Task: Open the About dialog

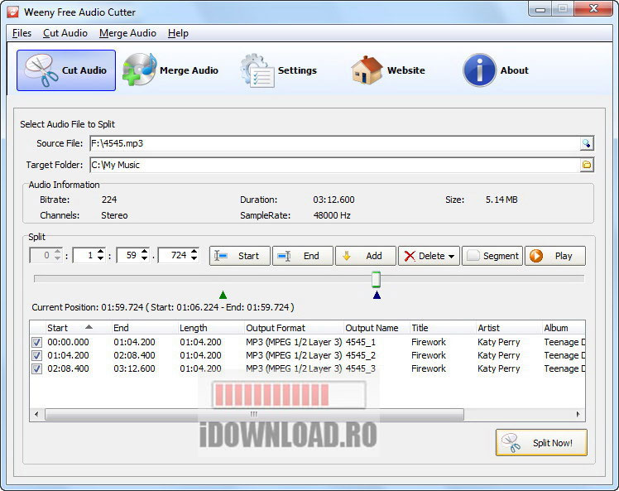Action: tap(496, 70)
